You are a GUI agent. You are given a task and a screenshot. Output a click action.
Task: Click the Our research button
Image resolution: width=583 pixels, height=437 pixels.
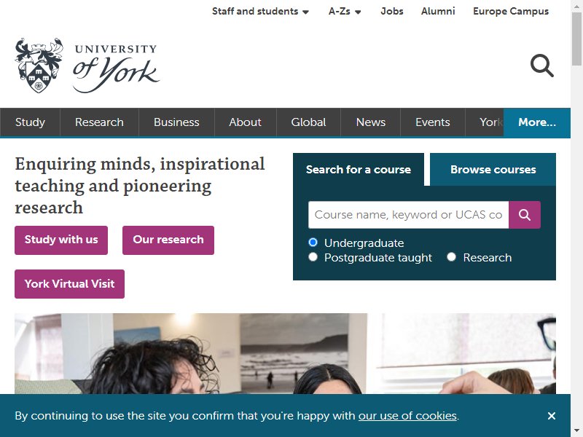coord(168,240)
